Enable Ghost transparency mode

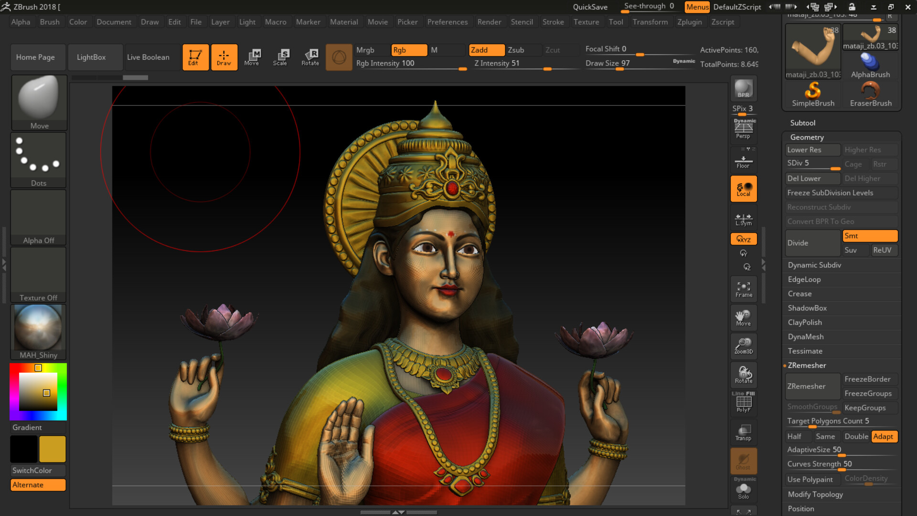click(x=743, y=460)
